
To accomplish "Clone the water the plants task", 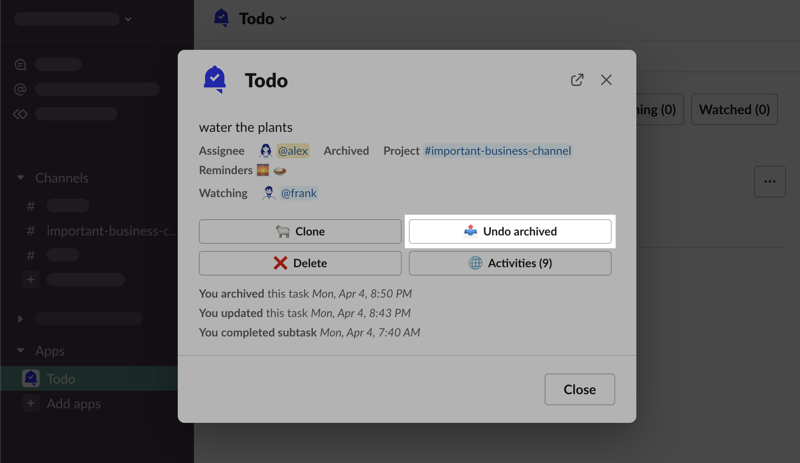I will tap(300, 231).
